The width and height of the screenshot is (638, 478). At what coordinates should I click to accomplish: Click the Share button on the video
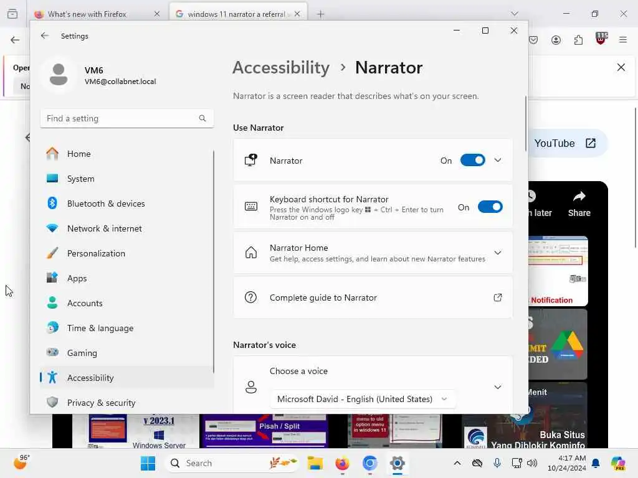point(579,204)
